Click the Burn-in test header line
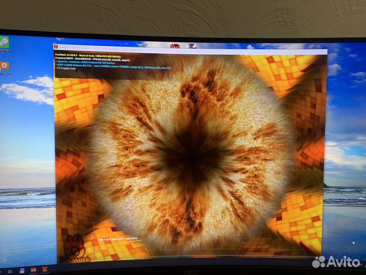This screenshot has width=366, height=275. (x=88, y=55)
